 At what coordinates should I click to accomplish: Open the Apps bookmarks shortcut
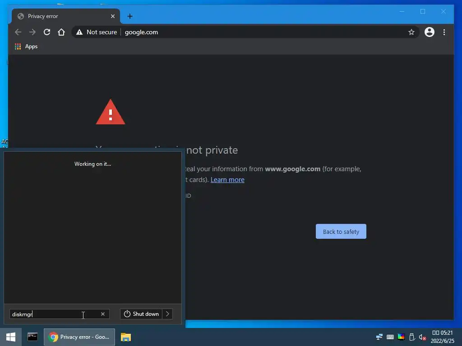tap(26, 46)
